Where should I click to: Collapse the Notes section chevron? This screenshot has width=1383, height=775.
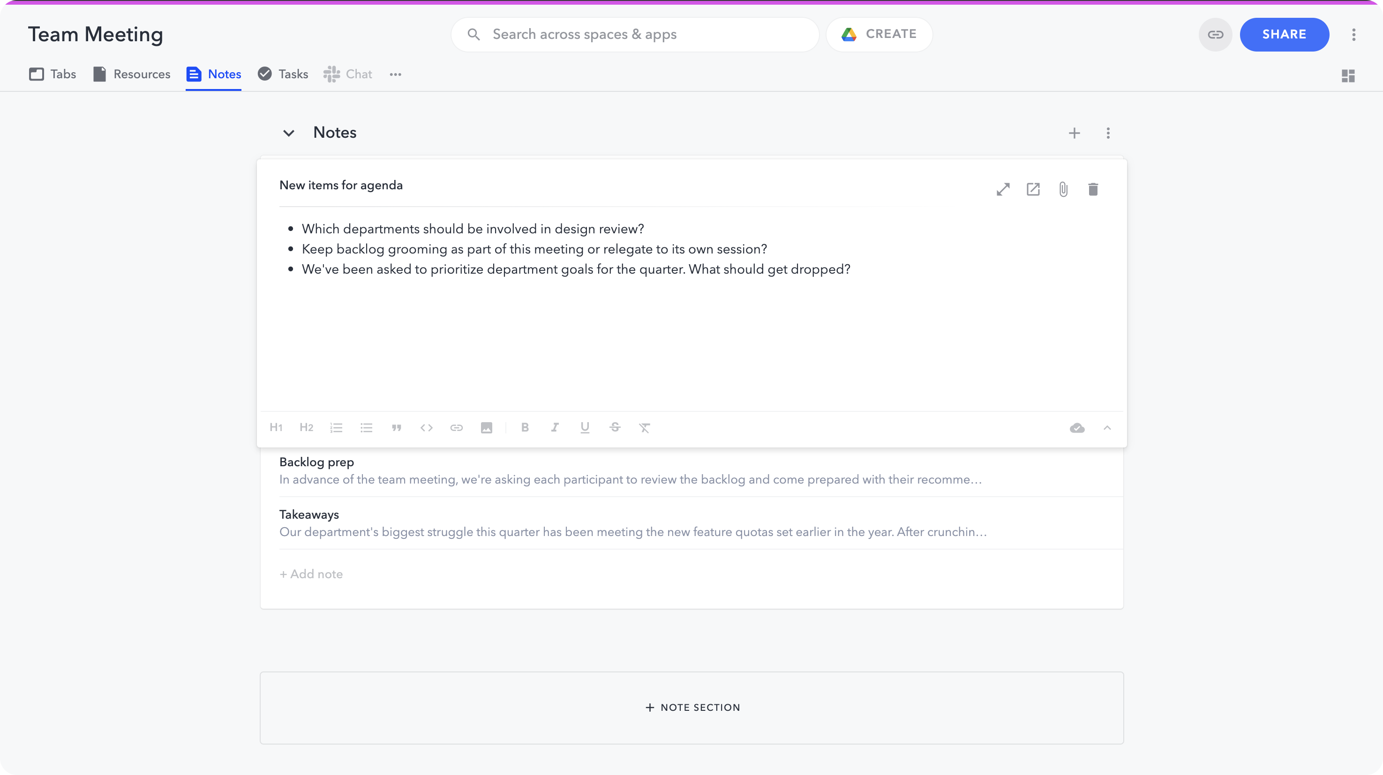pos(289,133)
